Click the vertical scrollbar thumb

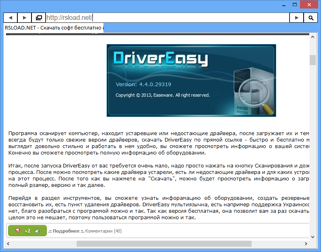pos(313,60)
